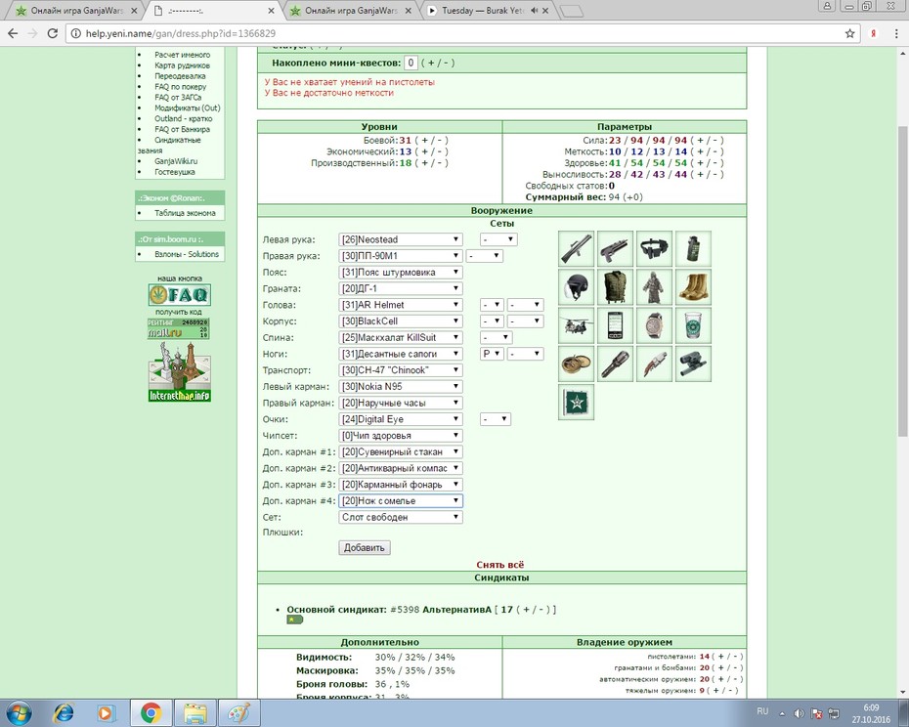The image size is (909, 727).
Task: Click the Digital Eye scope icon
Action: pos(693,363)
